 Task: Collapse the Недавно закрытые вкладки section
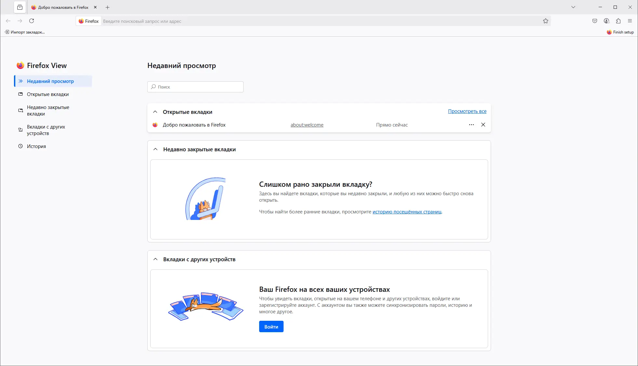coord(155,149)
